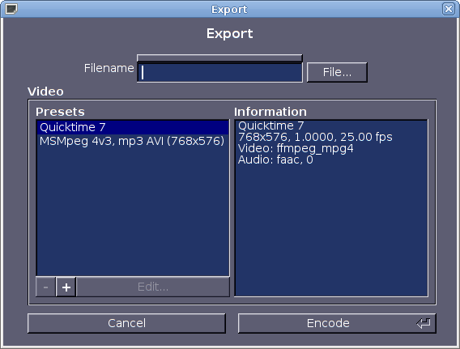Close the Export dialog window
The image size is (460, 349).
tap(449, 9)
